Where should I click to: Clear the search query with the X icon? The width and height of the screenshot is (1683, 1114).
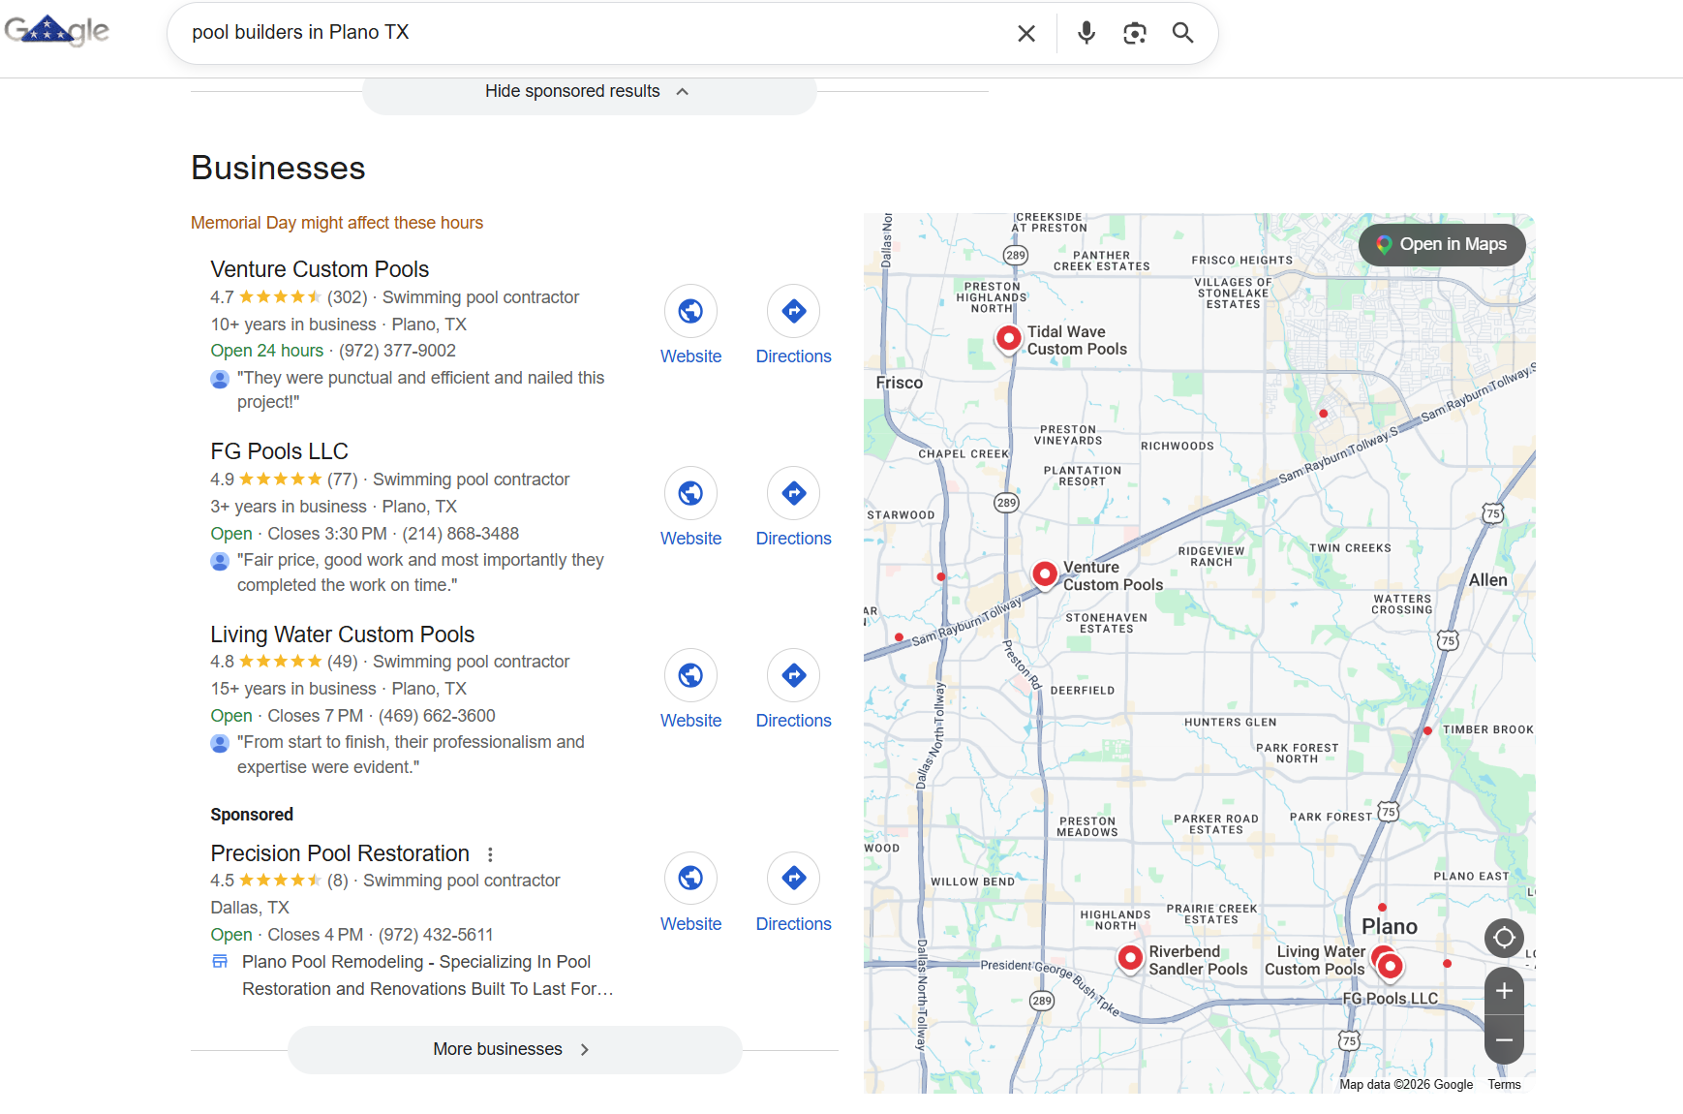[x=1026, y=33]
